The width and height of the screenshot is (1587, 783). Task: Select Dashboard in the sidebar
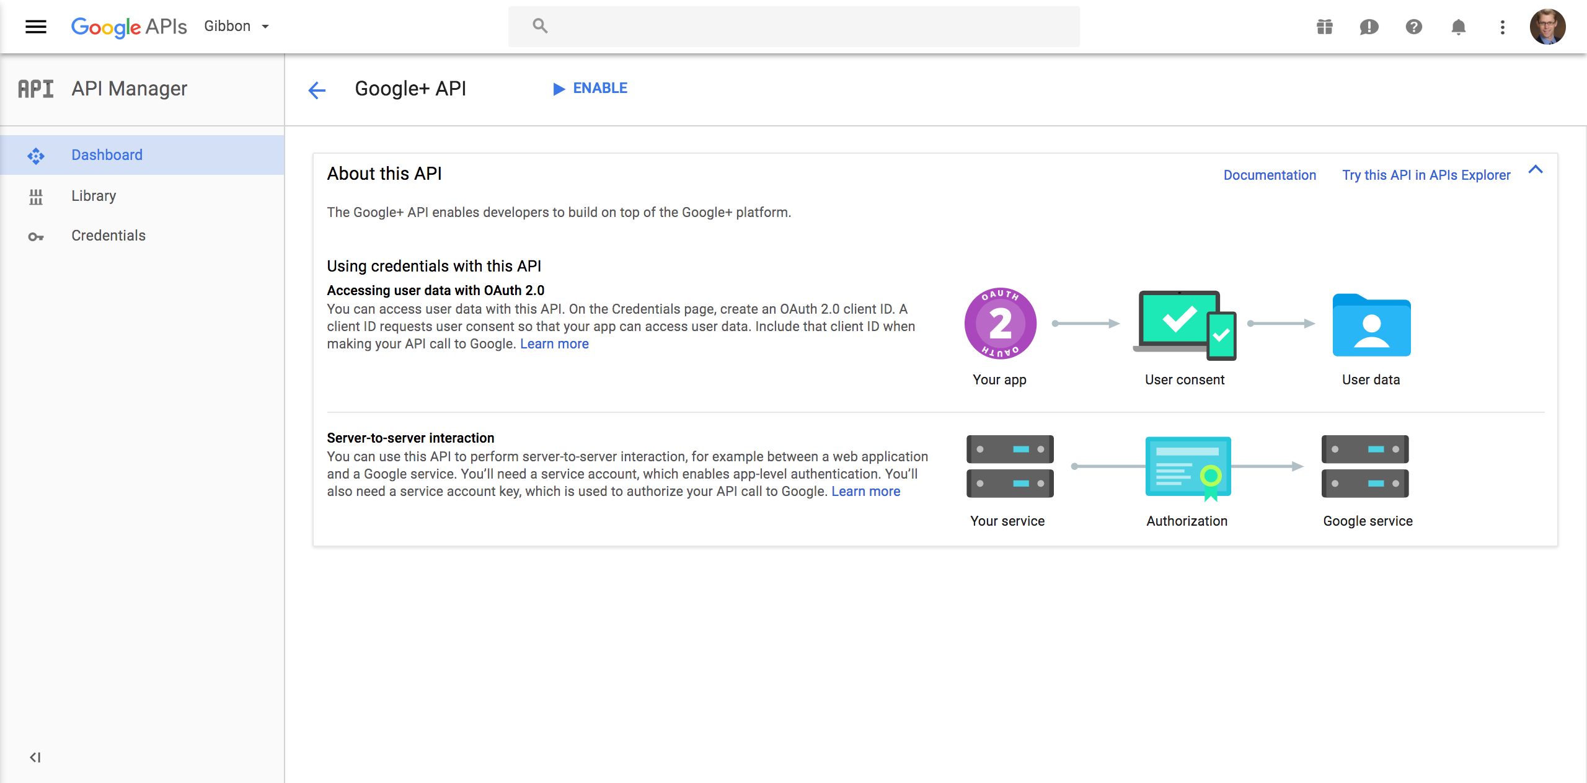point(142,155)
